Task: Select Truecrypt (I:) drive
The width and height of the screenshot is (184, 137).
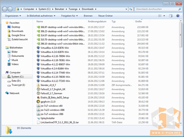Action: 18,85
